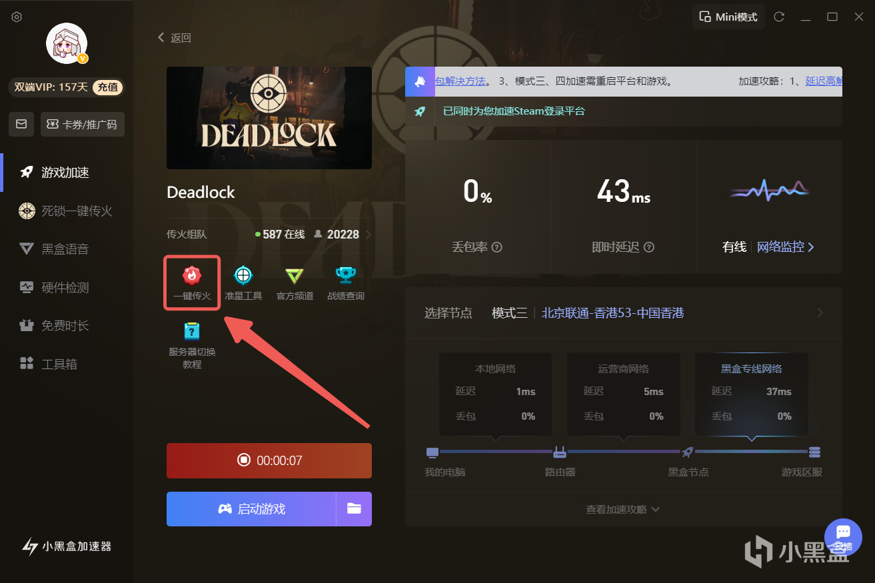Open 黑盒语音 in the sidebar

click(x=67, y=249)
